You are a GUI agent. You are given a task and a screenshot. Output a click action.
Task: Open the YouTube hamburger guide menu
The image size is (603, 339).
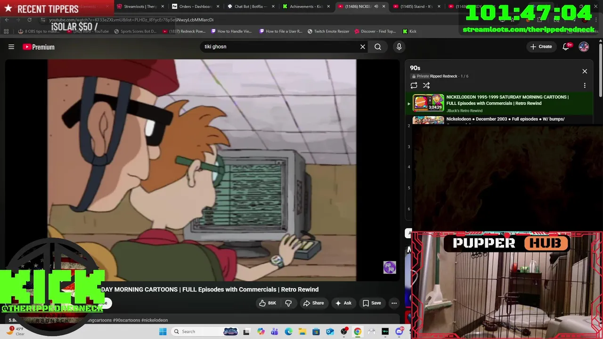coord(11,47)
